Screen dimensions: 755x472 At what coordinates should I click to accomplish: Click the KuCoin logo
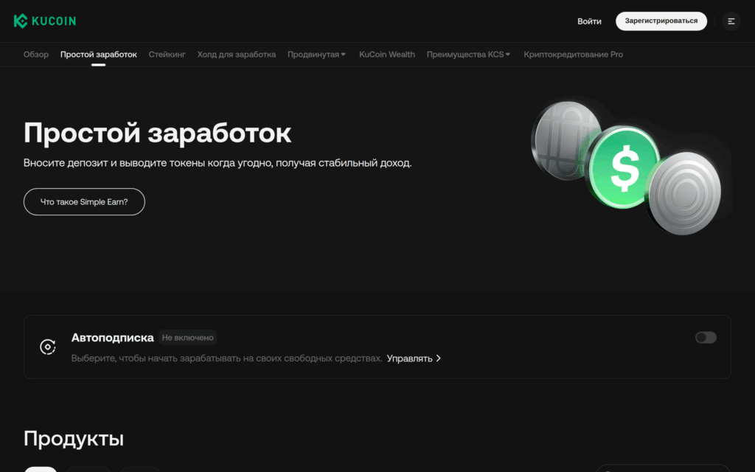[x=45, y=21]
